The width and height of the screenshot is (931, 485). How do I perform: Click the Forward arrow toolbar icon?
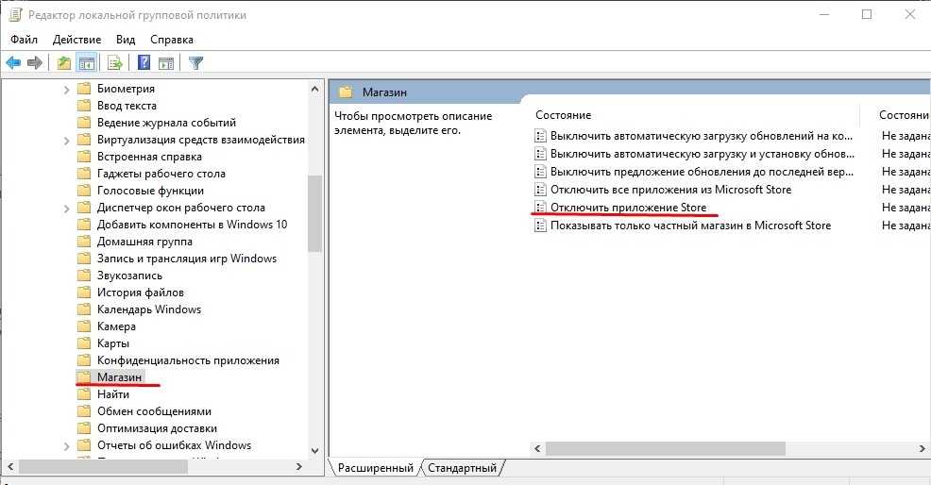pos(35,62)
